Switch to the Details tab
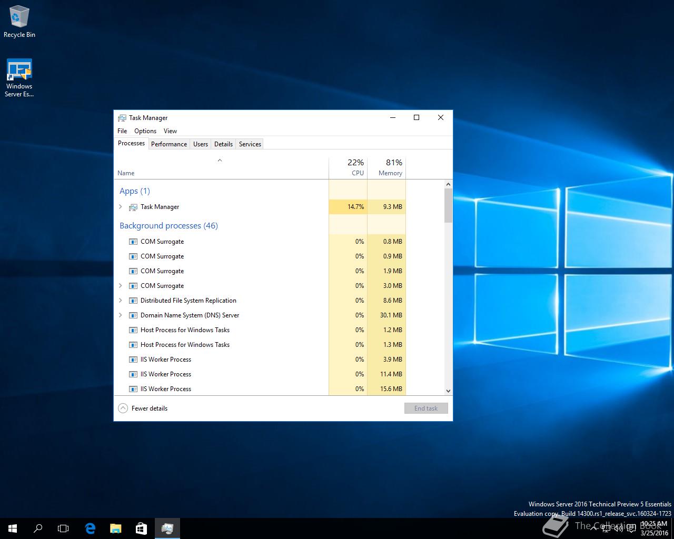The image size is (674, 539). [x=223, y=144]
